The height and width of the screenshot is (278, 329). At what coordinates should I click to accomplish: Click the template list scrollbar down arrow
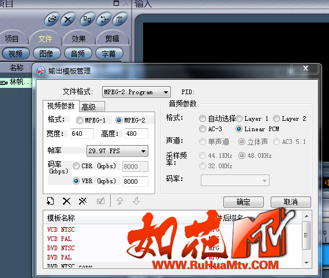pyautogui.click(x=306, y=262)
